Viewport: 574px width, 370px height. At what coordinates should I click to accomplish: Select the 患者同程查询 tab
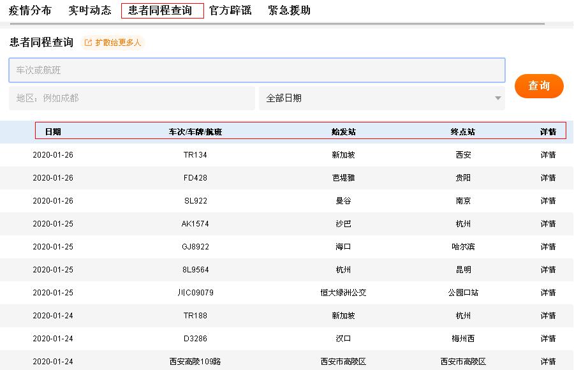[x=161, y=10]
